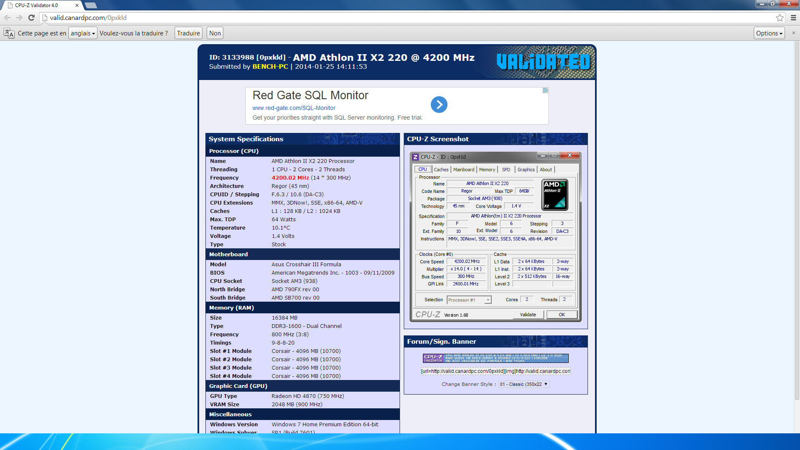The width and height of the screenshot is (800, 450).
Task: Click the 2048 MB (900 MHz) VRAM value
Action: [297, 405]
